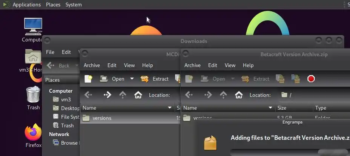Go forward in MCDi archive window
The image size is (350, 156).
[107, 95]
